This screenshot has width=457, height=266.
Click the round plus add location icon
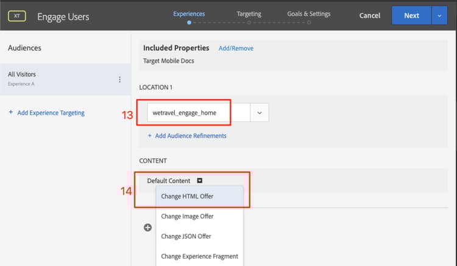pos(148,228)
